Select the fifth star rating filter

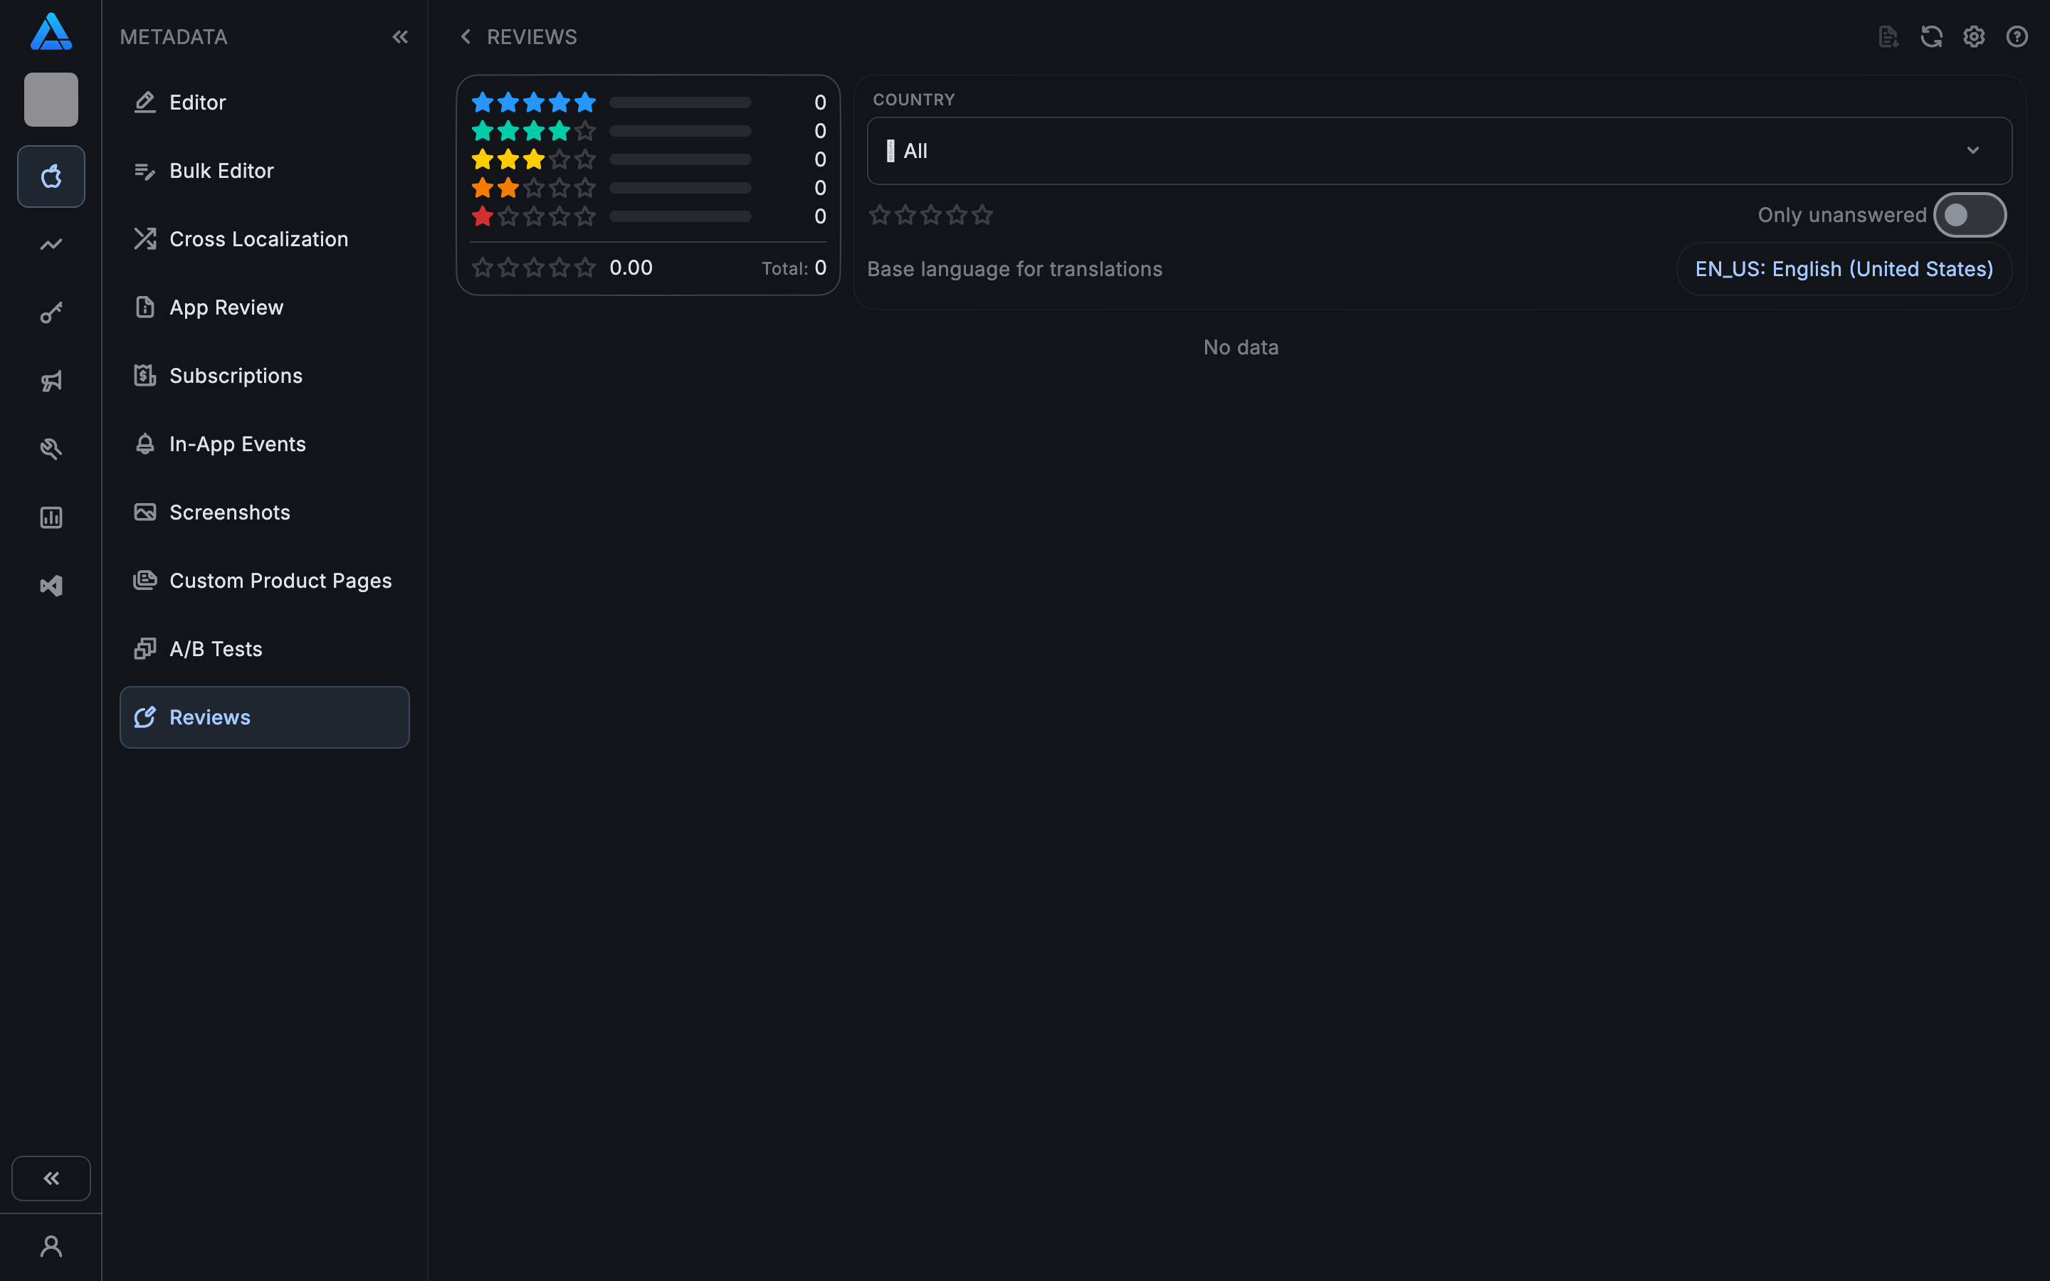point(981,214)
